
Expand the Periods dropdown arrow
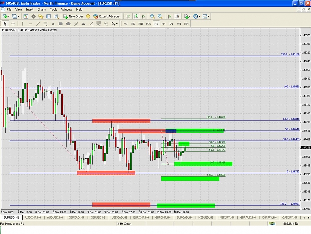click(199, 16)
